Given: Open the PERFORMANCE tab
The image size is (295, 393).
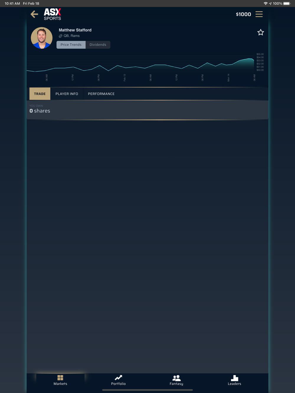Looking at the screenshot, I should coord(101,94).
